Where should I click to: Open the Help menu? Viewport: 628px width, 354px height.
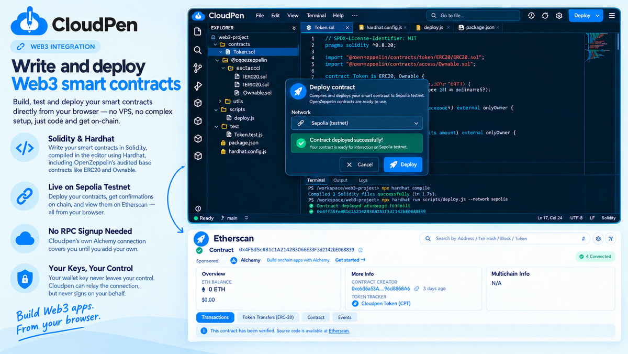pos(338,16)
